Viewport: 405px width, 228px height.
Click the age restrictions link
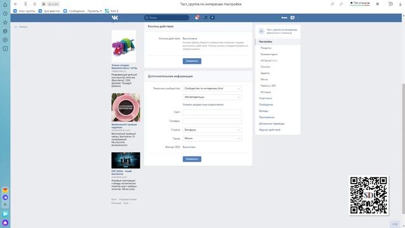click(x=203, y=104)
